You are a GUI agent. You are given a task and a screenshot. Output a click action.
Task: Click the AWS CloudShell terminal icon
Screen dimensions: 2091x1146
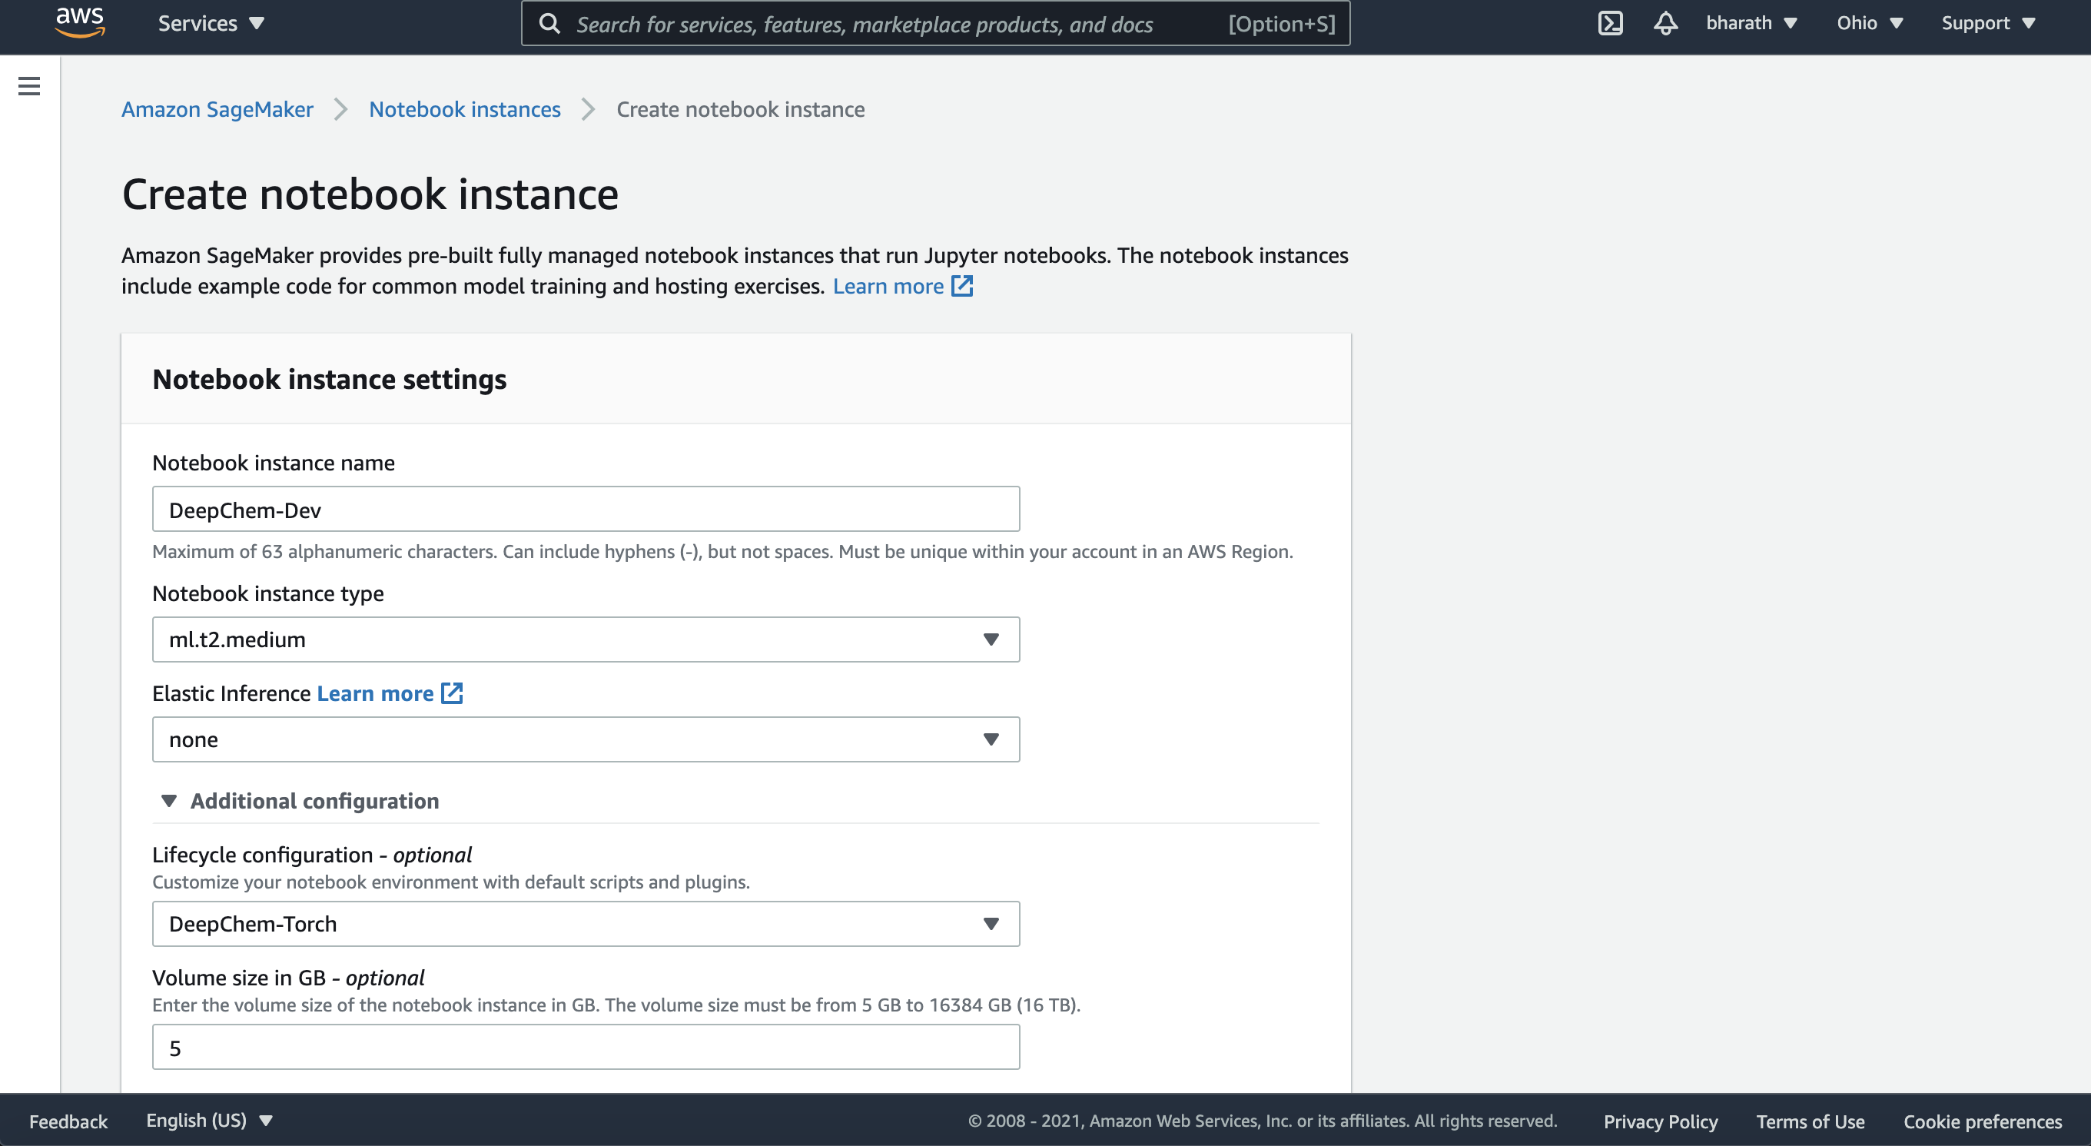[1610, 22]
